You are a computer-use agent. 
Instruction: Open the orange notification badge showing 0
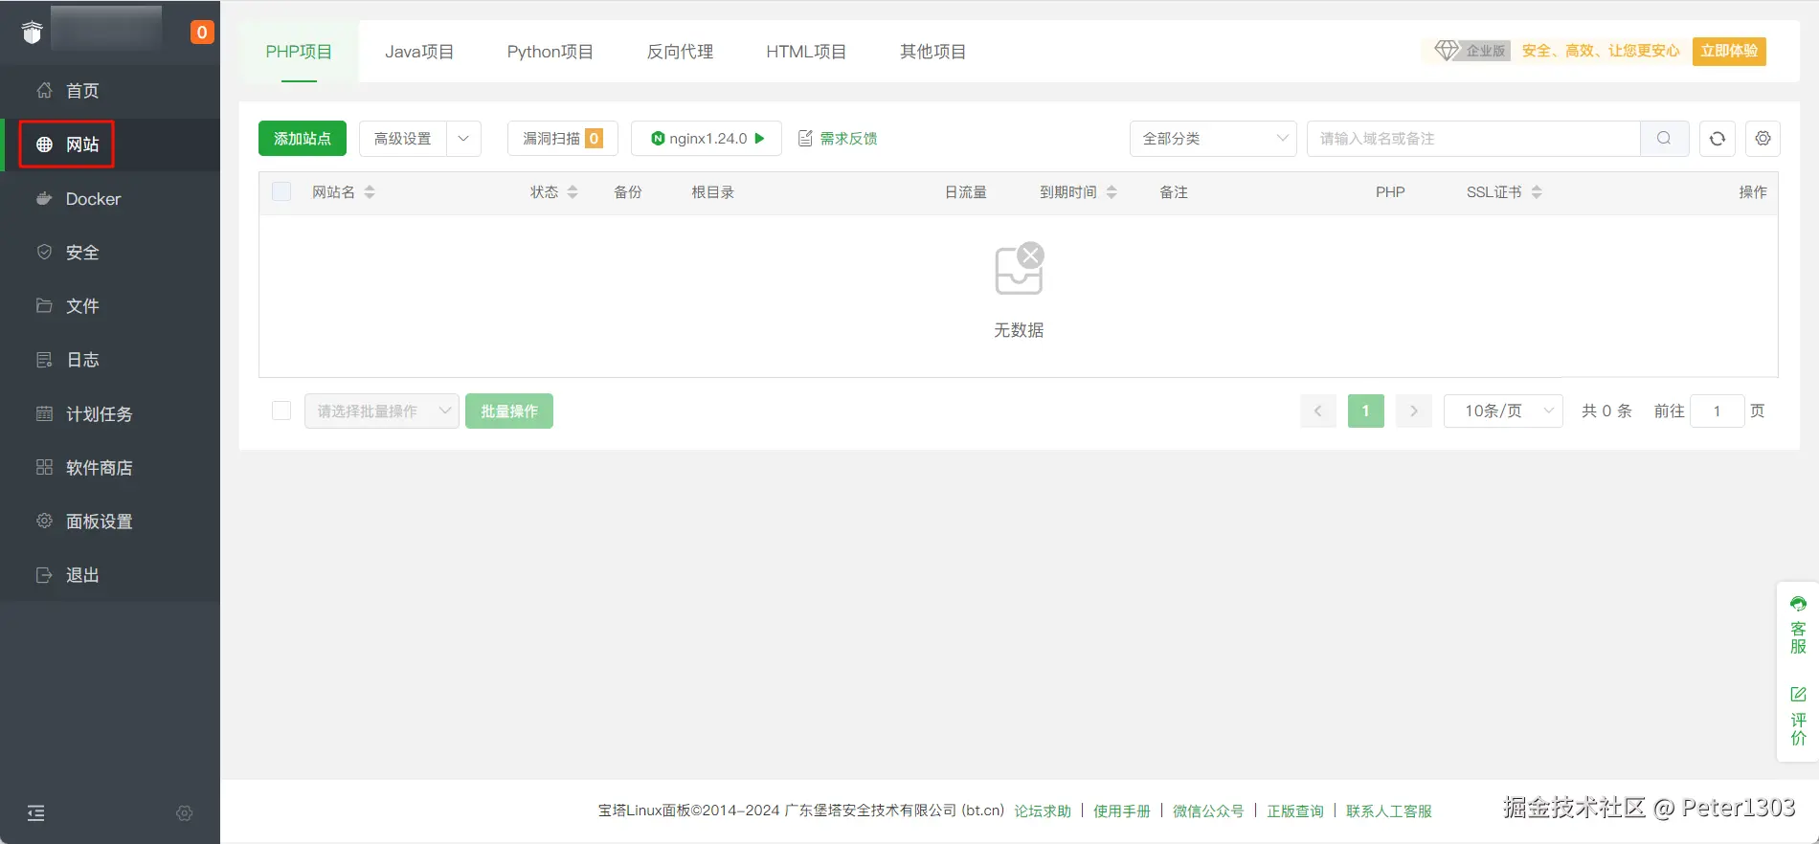pos(201,33)
